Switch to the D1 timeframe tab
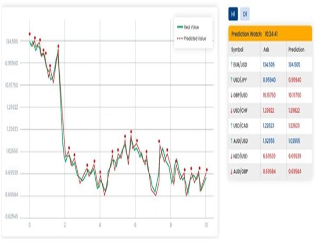 coord(245,14)
